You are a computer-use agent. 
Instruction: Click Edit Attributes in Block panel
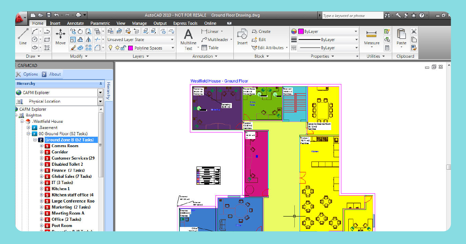click(x=270, y=48)
